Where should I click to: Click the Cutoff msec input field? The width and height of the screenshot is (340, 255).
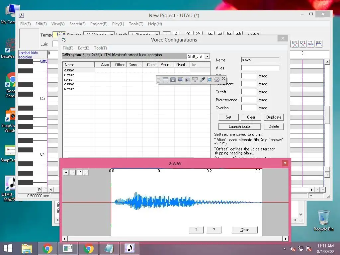tap(249, 92)
